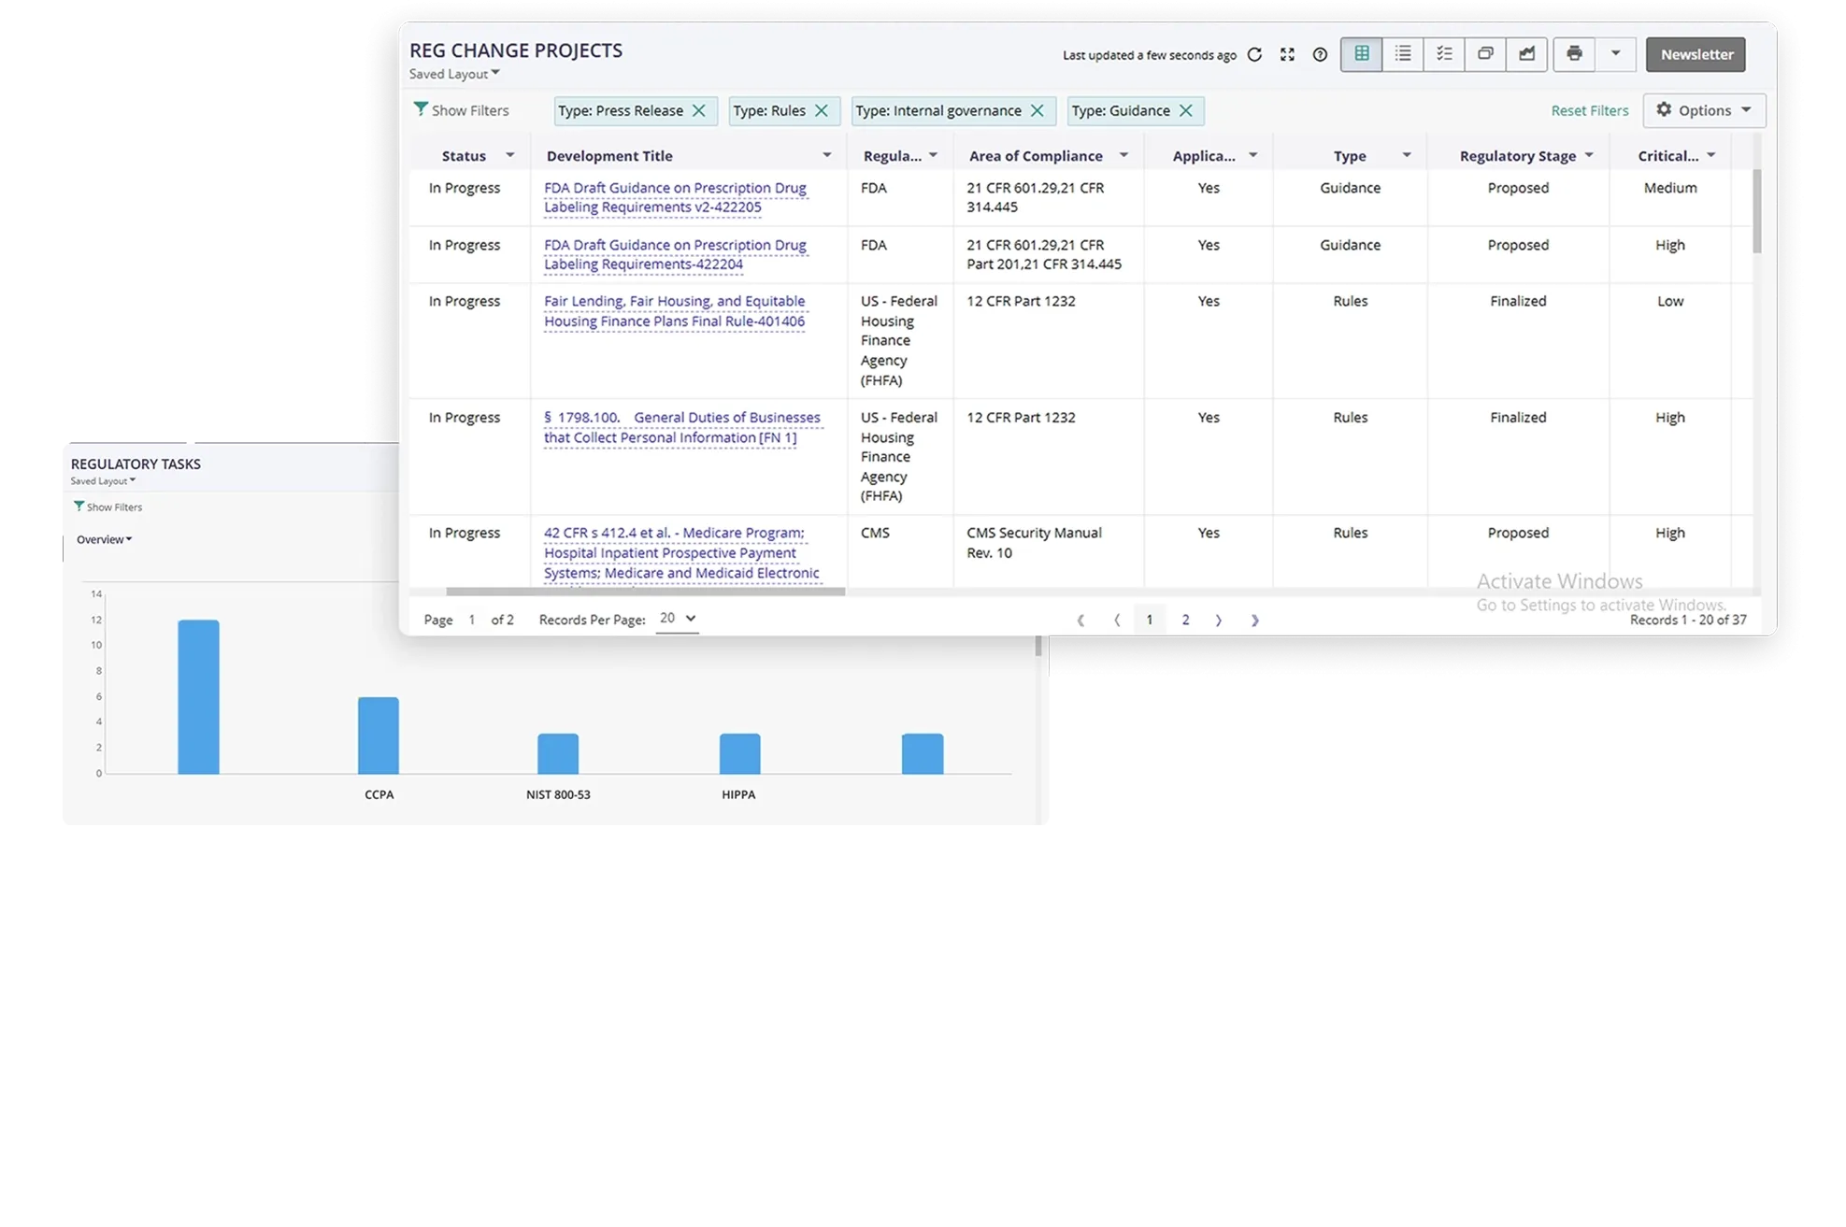Open the help question mark icon
The height and width of the screenshot is (1227, 1846).
pos(1320,55)
